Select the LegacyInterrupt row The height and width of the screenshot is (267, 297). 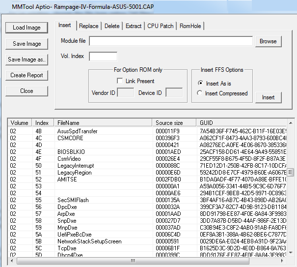coord(147,166)
